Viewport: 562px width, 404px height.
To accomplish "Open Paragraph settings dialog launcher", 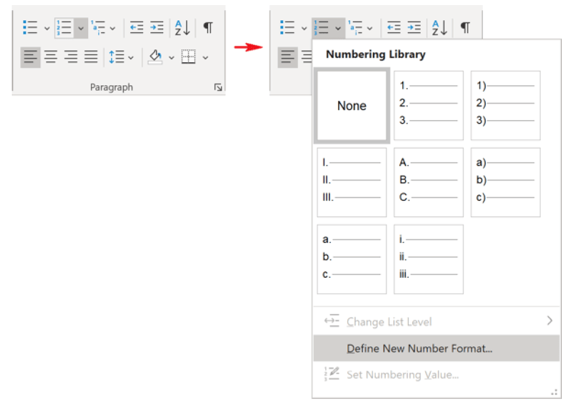I will pyautogui.click(x=218, y=87).
